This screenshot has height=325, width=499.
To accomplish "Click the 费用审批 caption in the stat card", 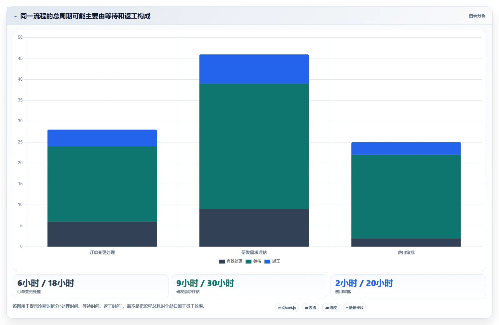I will click(343, 292).
